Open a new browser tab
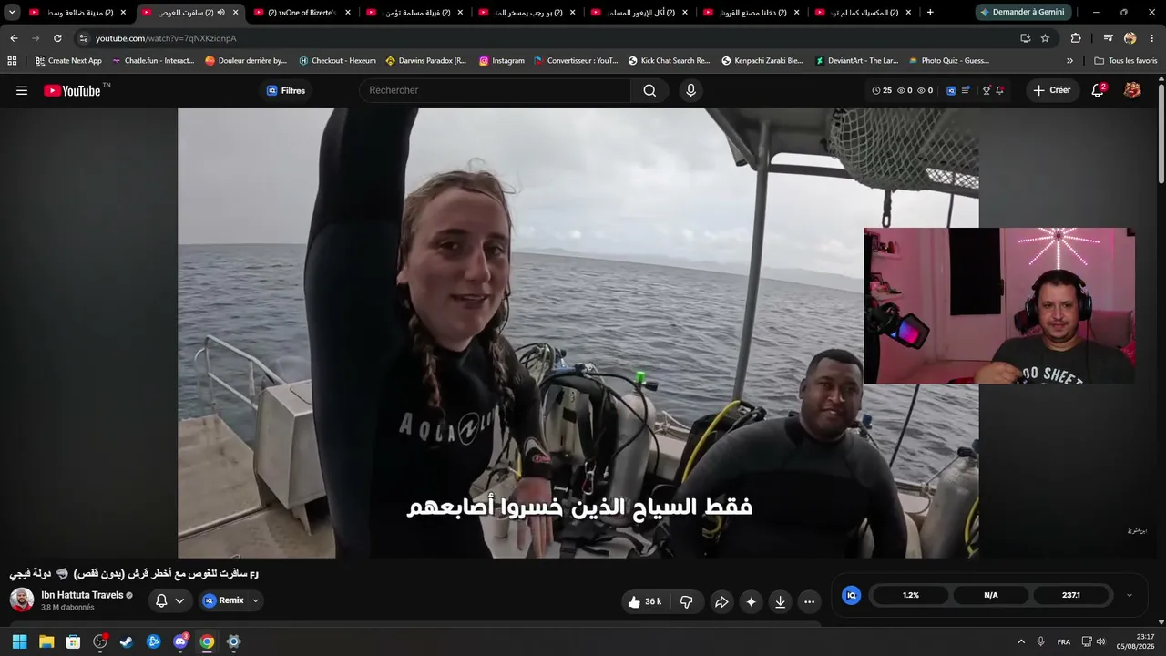The height and width of the screenshot is (656, 1166). [x=930, y=13]
